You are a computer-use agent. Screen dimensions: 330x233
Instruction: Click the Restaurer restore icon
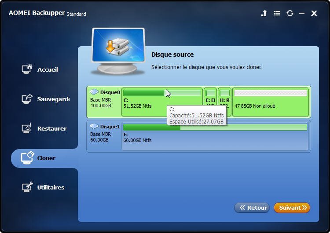click(27, 128)
